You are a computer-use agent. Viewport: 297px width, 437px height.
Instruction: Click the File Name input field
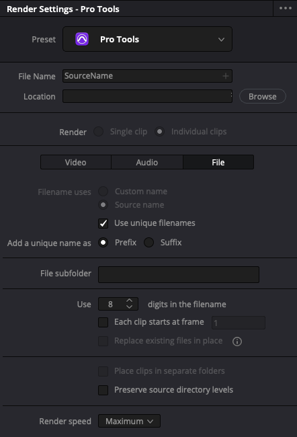tap(147, 76)
